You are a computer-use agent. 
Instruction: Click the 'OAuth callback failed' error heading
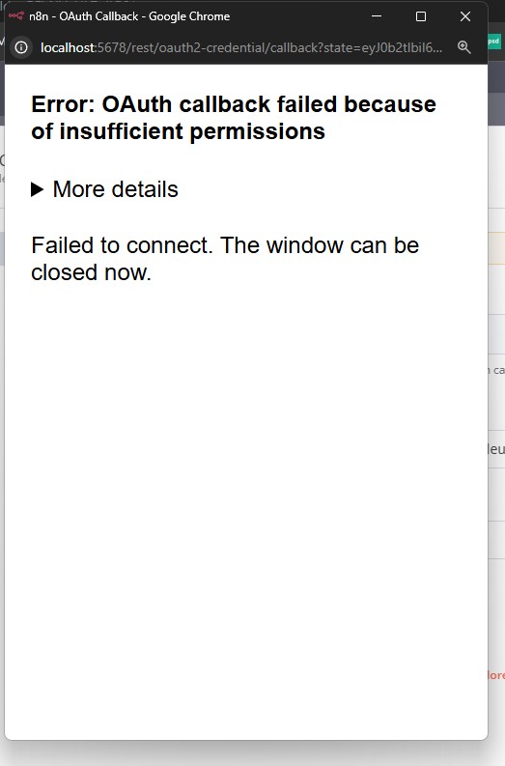tap(234, 118)
